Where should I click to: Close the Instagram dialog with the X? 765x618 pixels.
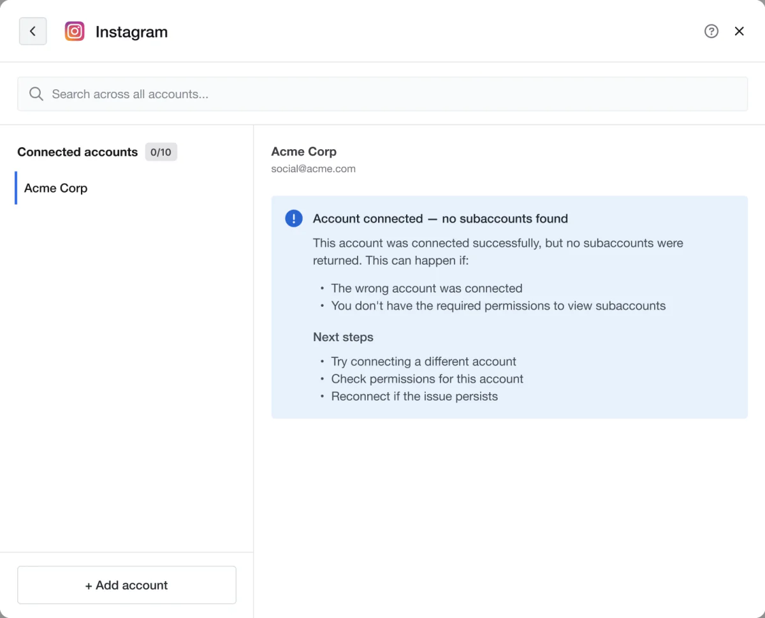739,31
